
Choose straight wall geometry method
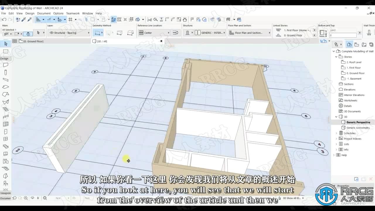[98, 33]
